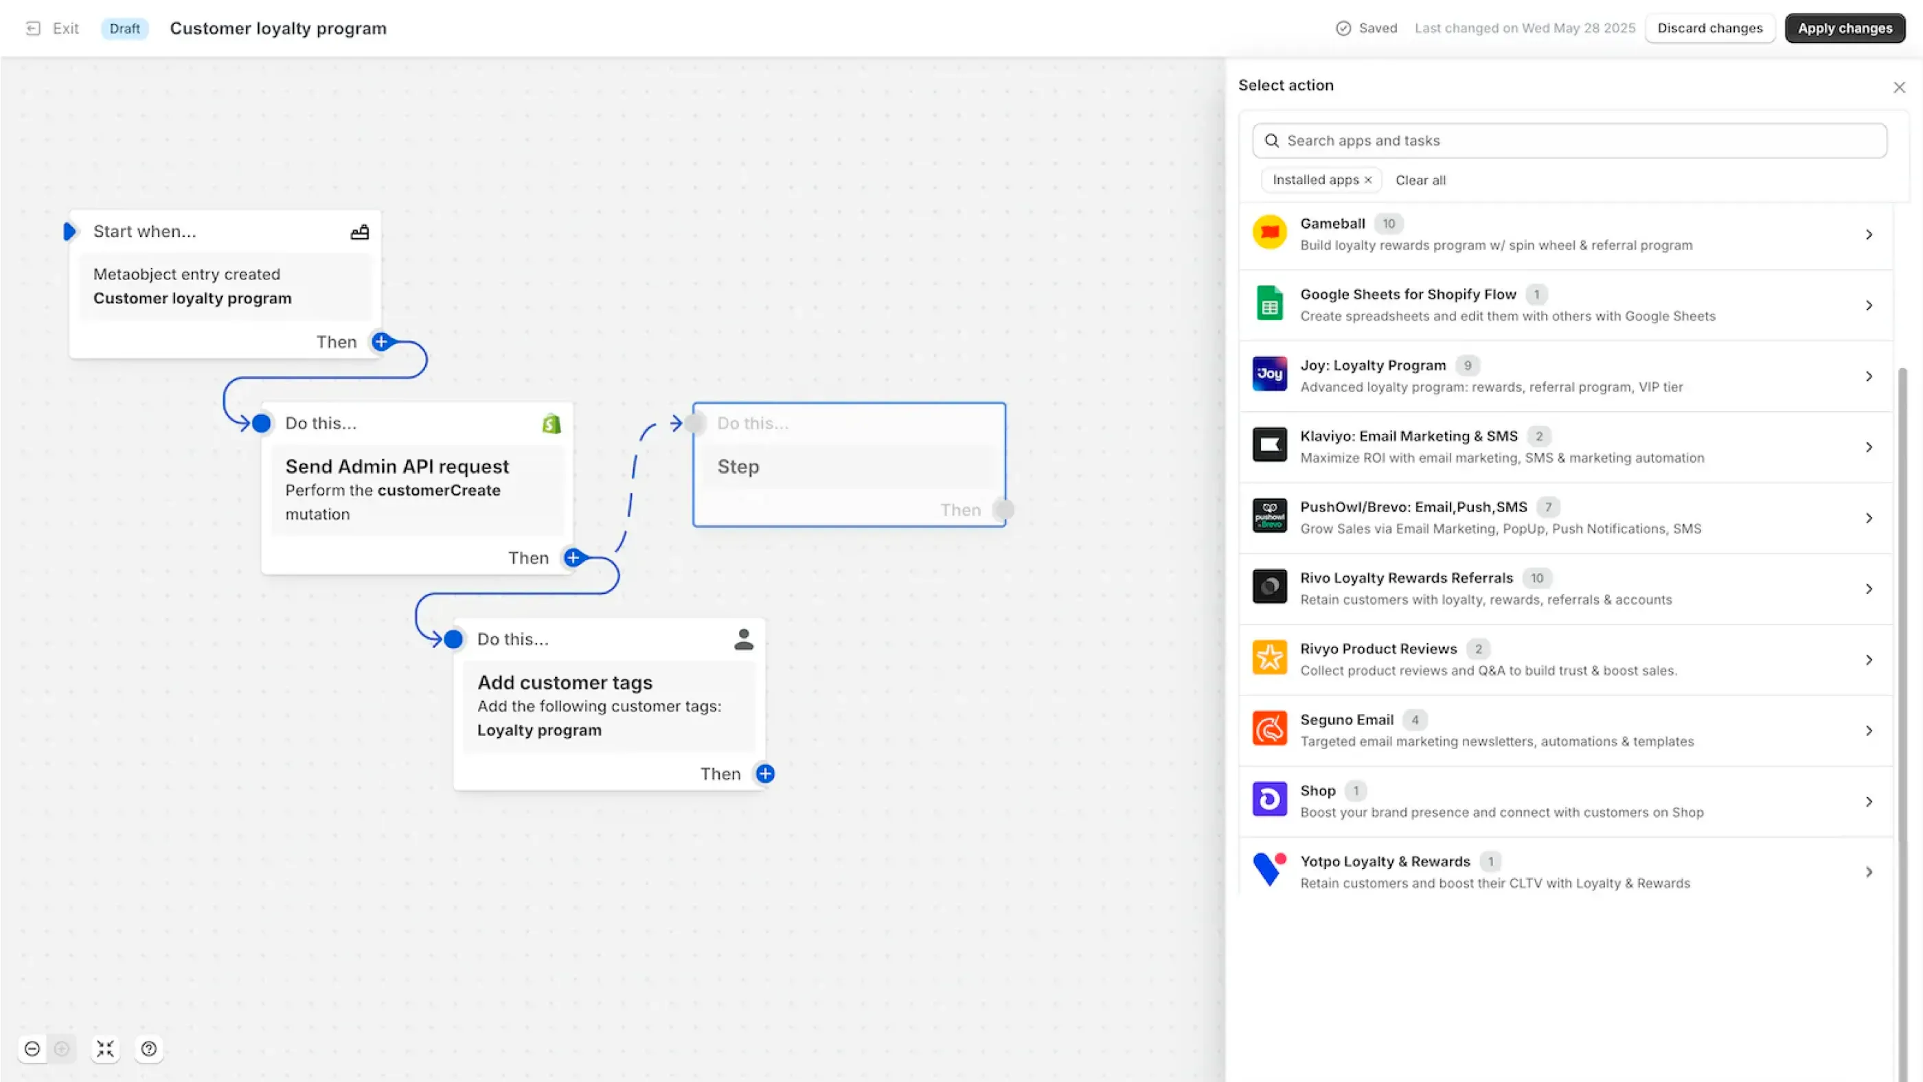The width and height of the screenshot is (1923, 1082).
Task: Add a step after Add customer tags
Action: [x=764, y=774]
